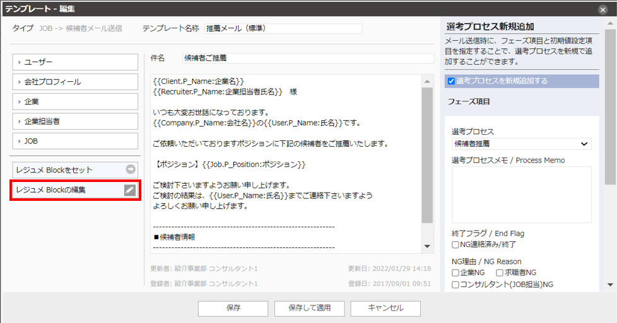The width and height of the screenshot is (617, 323).
Task: Check the 企業NG reason box
Action: tap(455, 273)
